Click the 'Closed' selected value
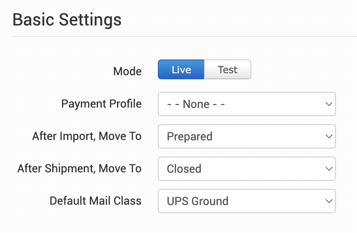This screenshot has width=357, height=233. tap(184, 169)
